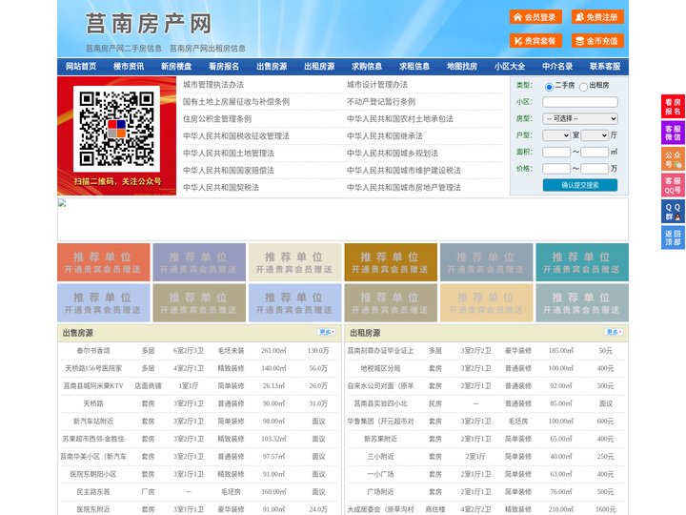This screenshot has height=515, width=686.
Task: Open 求租信息 in navigation bar
Action: coord(414,67)
